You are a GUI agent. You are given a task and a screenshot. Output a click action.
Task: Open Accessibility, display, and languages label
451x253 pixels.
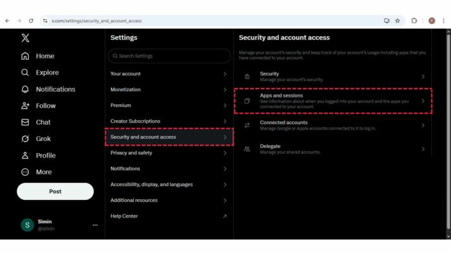[x=152, y=185]
